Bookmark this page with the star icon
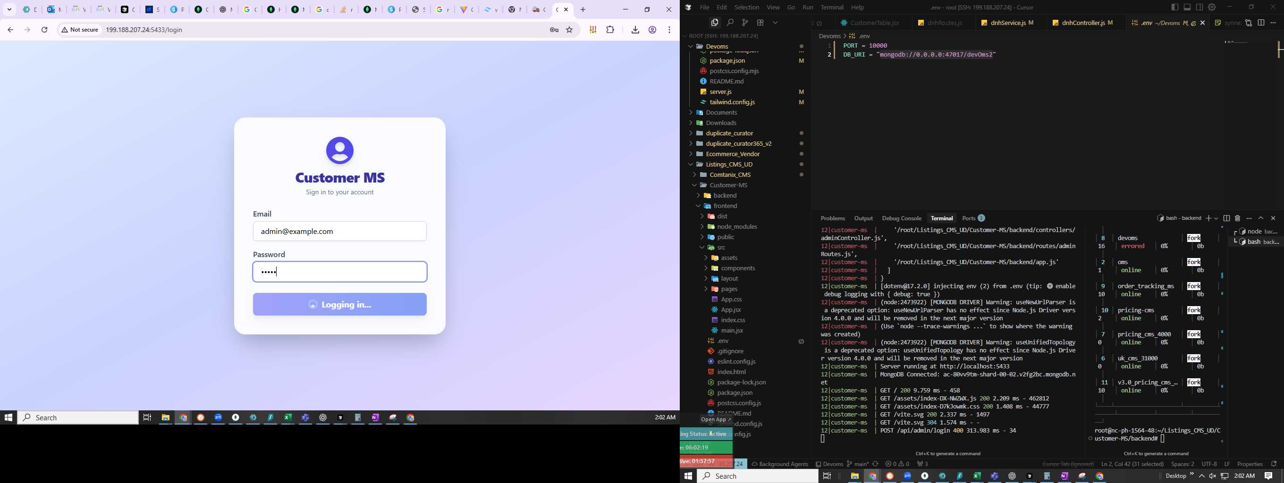This screenshot has height=483, width=1284. pyautogui.click(x=570, y=30)
